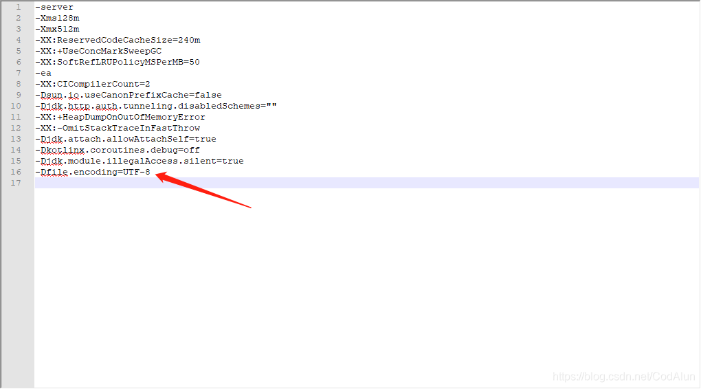Click the CICompilerCount=2 line
This screenshot has height=389, width=701.
click(x=93, y=84)
